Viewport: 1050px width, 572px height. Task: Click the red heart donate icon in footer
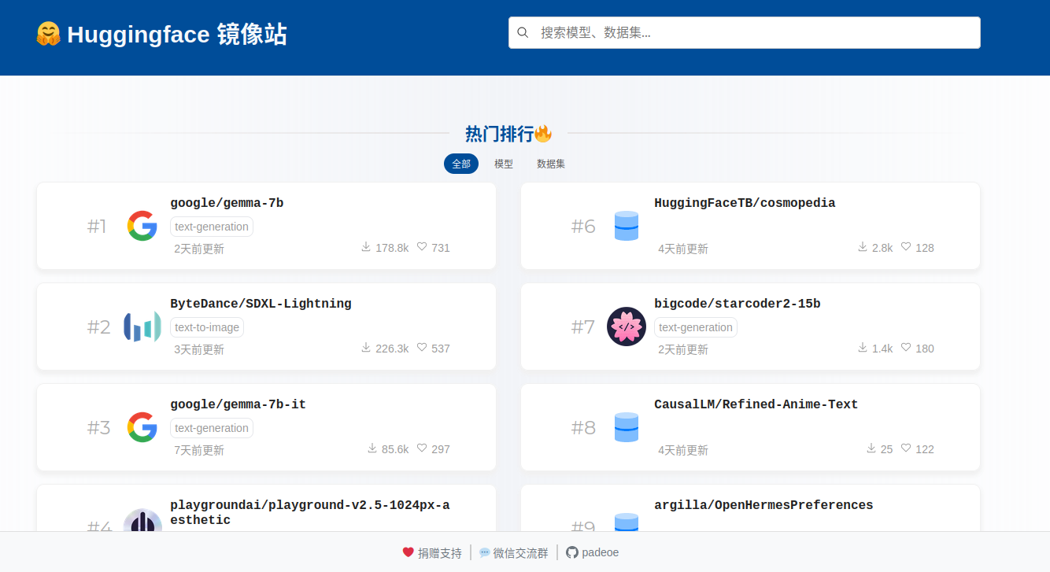pos(409,552)
